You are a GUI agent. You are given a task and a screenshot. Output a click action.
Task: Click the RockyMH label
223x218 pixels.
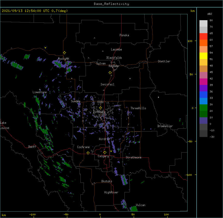coord(63,59)
